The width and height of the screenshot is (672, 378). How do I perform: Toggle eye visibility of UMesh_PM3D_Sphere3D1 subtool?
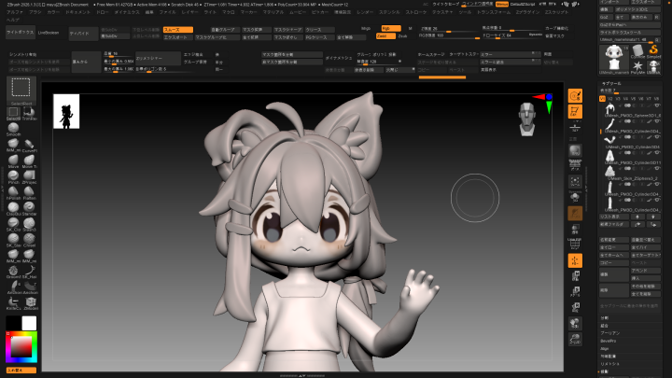[x=657, y=105]
